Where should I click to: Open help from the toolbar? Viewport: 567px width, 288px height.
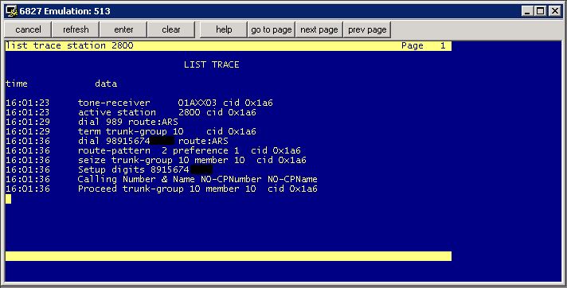224,29
